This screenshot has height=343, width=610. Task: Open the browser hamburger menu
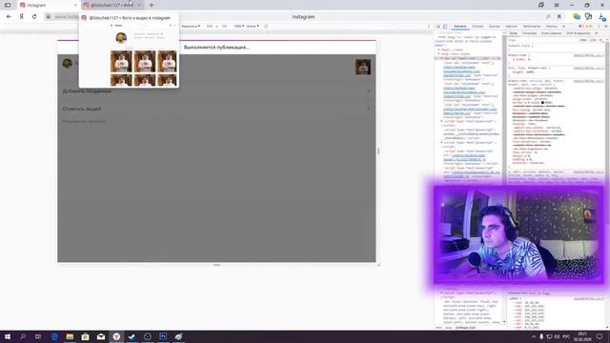pyautogui.click(x=557, y=5)
